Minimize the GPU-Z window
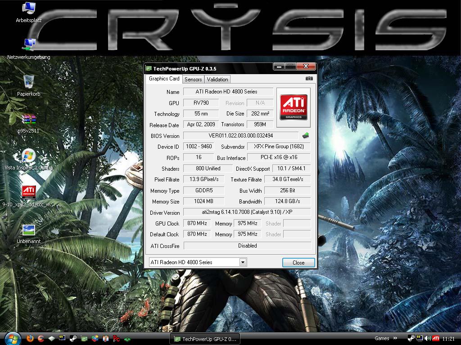461x345 pixels. pos(279,67)
